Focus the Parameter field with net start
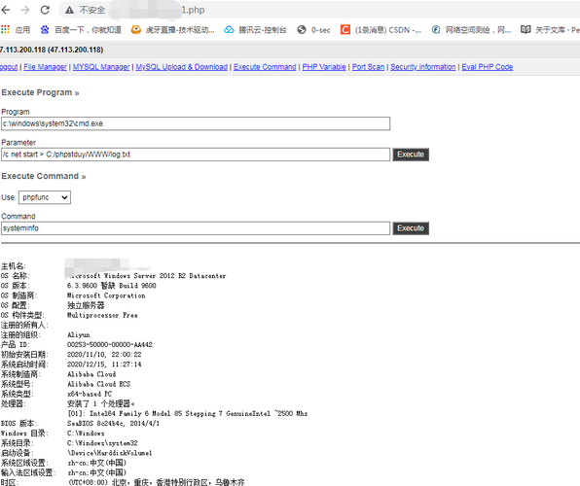The height and width of the screenshot is (486, 580). [x=196, y=155]
